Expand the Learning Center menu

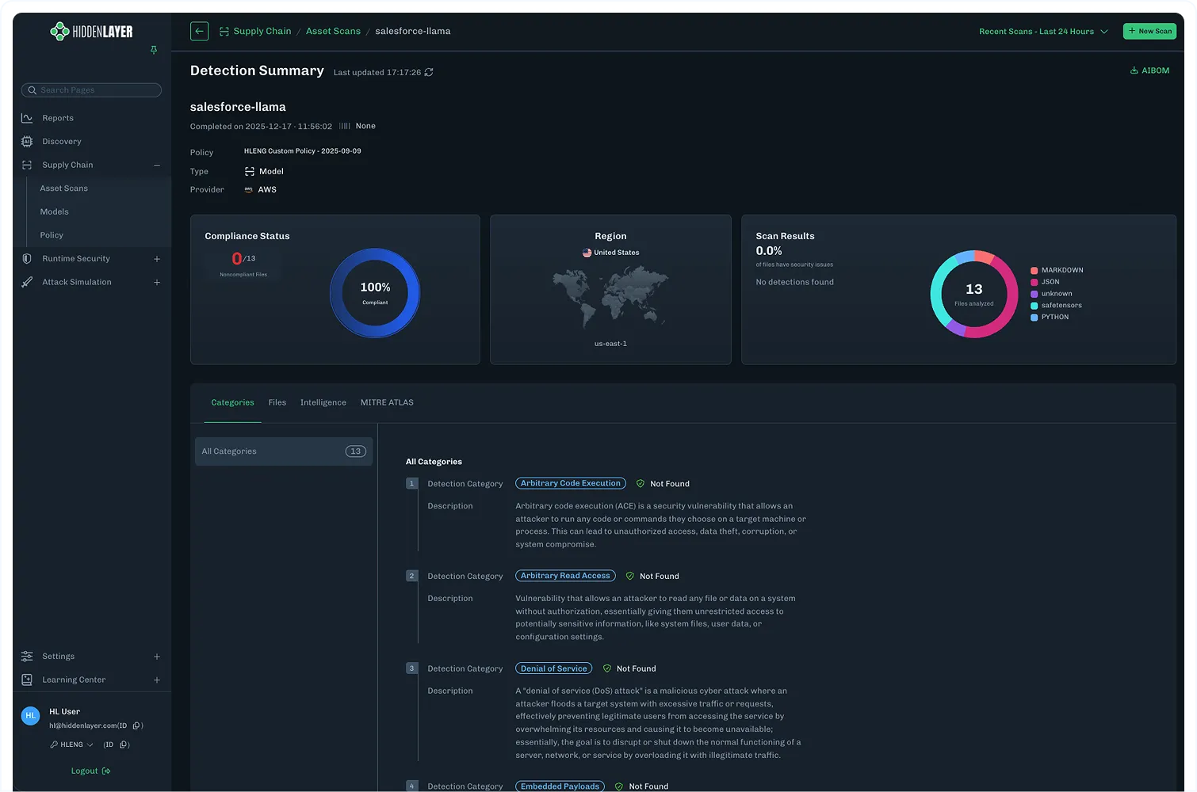pyautogui.click(x=157, y=680)
